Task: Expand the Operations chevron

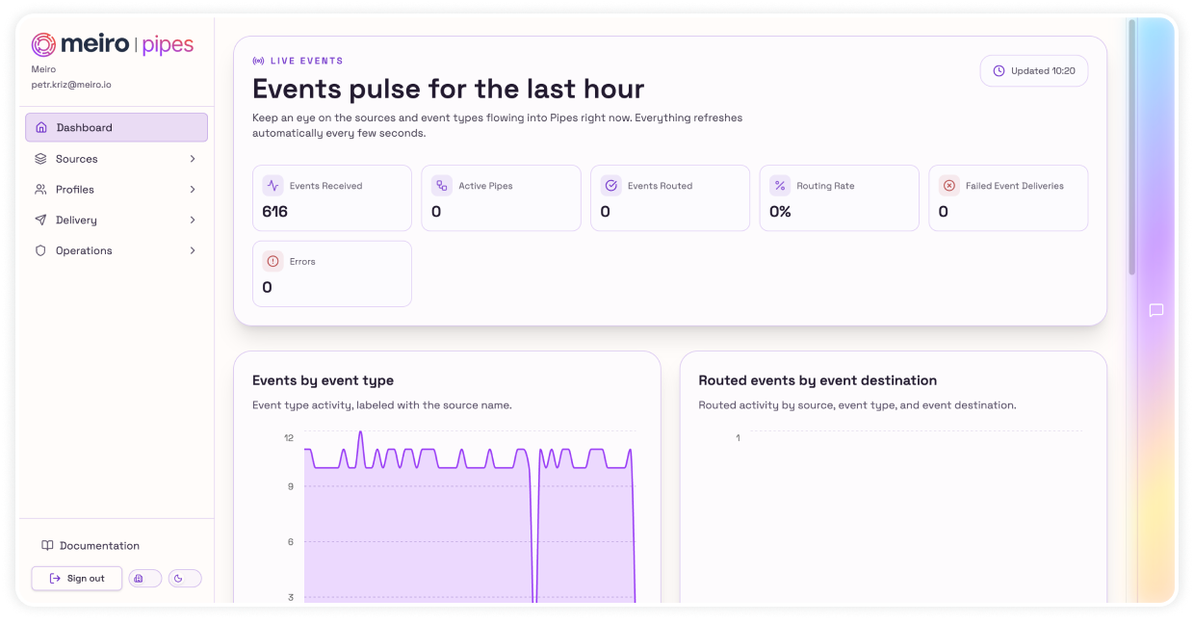Action: pyautogui.click(x=193, y=250)
